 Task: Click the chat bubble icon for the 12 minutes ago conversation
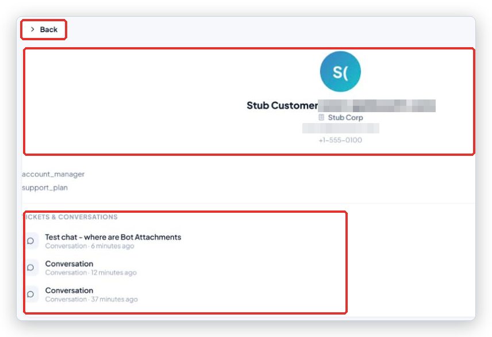tap(31, 267)
